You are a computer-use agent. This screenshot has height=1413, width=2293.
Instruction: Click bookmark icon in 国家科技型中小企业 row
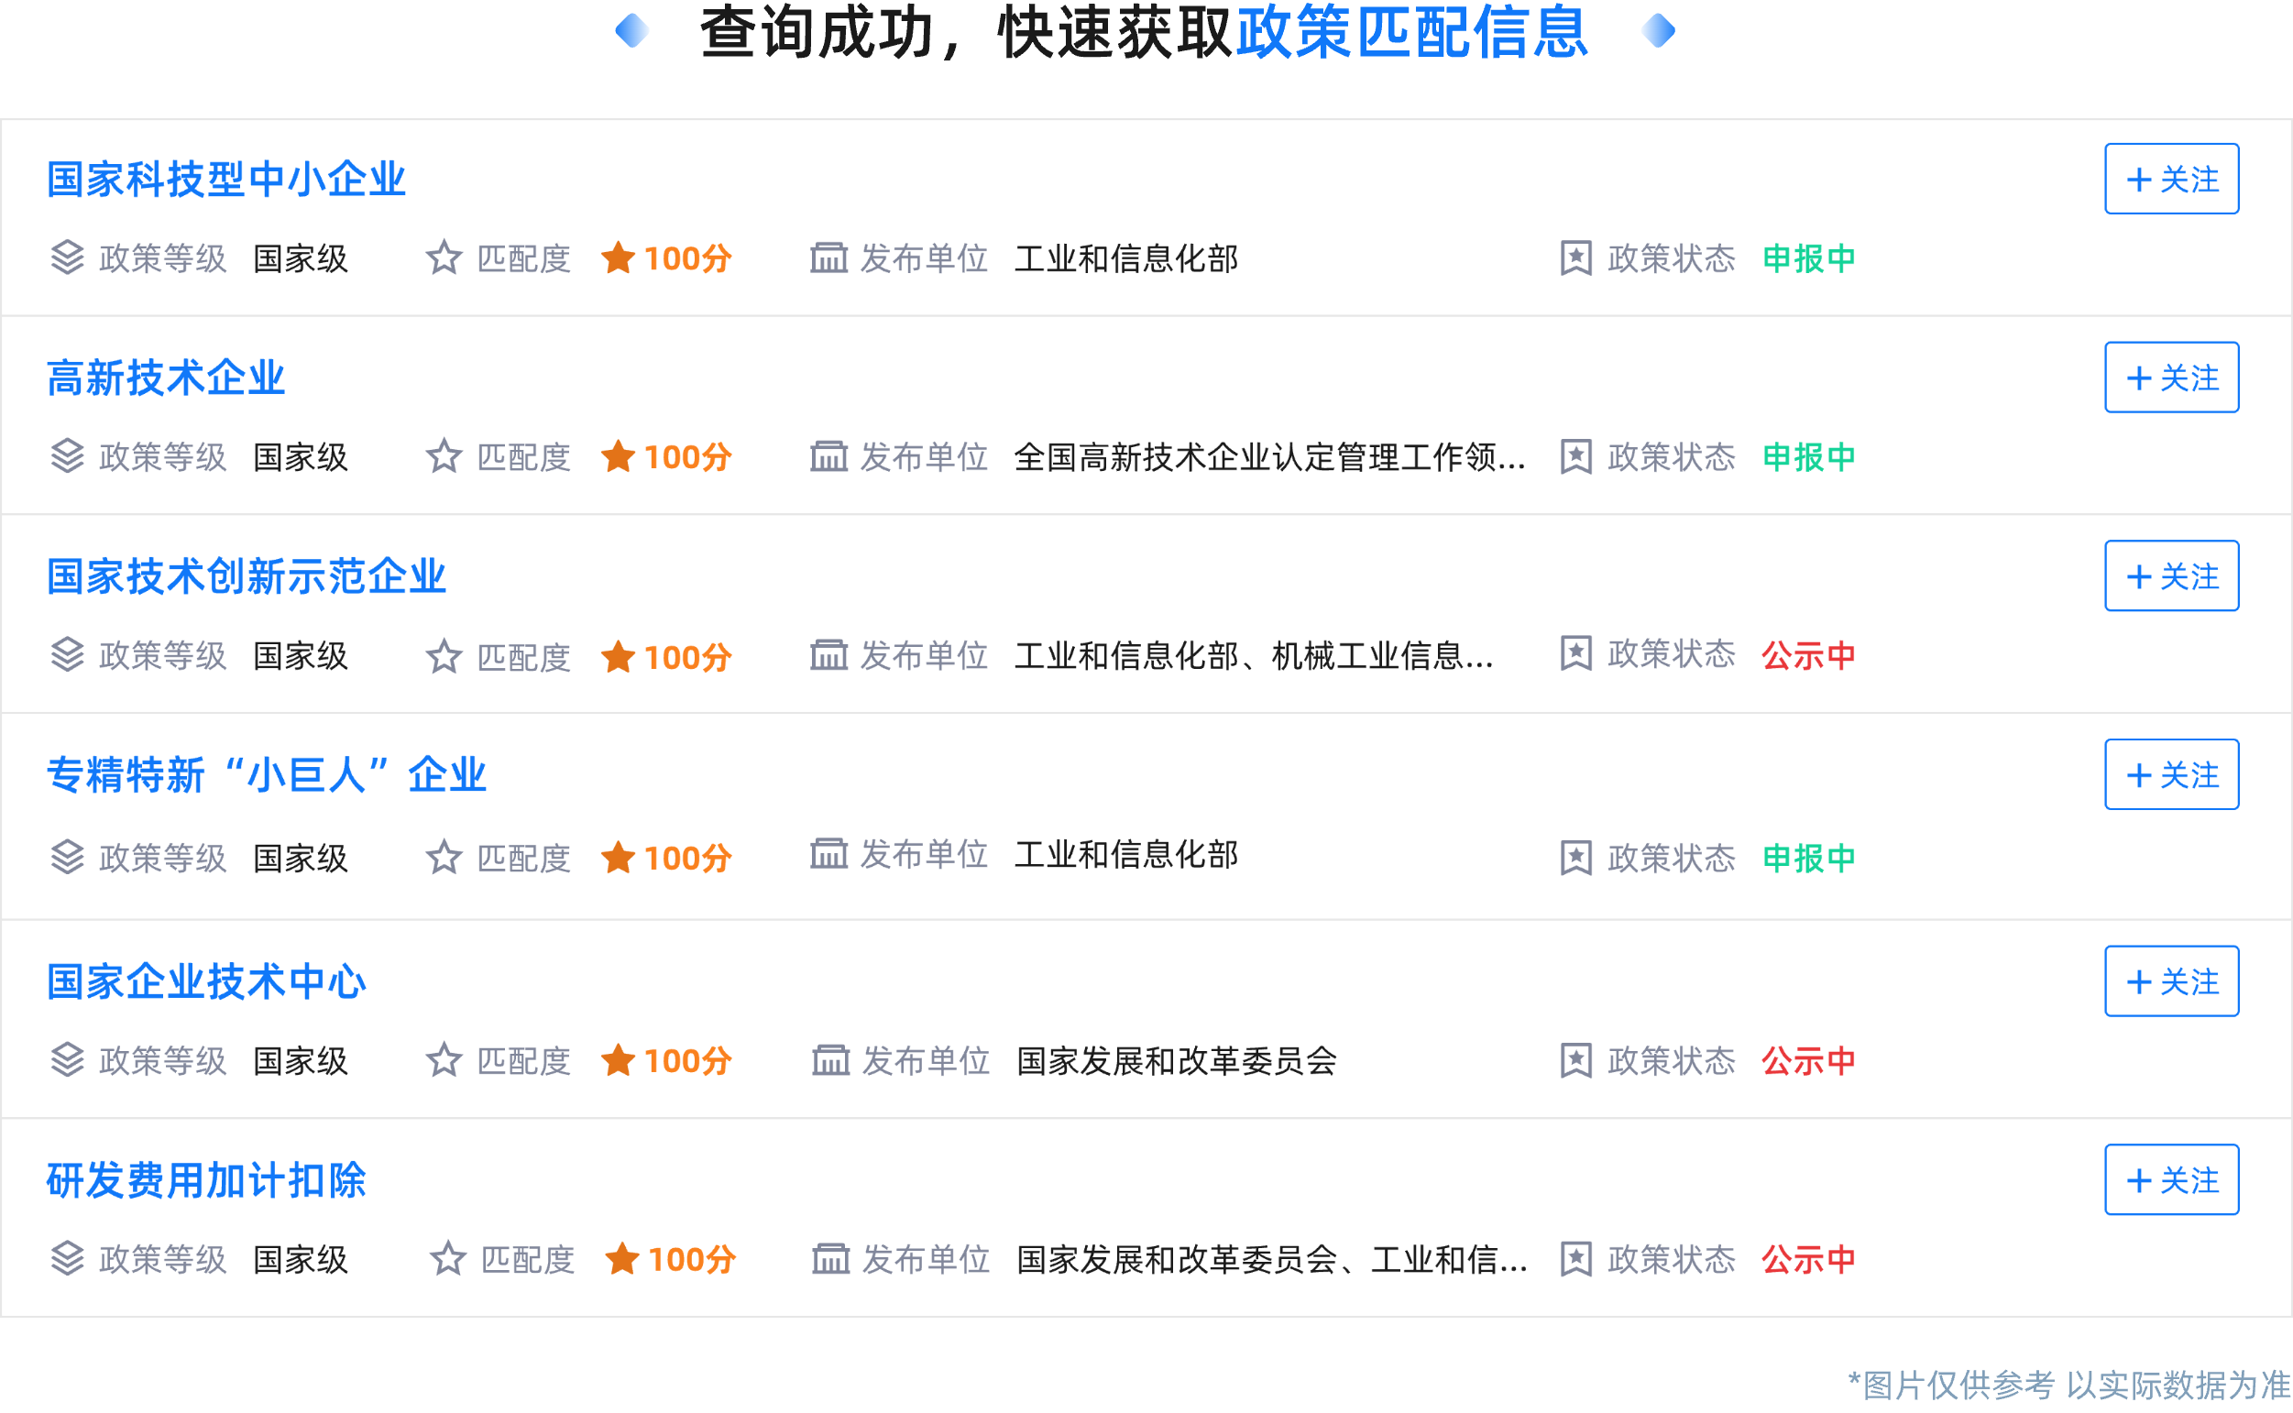pyautogui.click(x=1575, y=257)
